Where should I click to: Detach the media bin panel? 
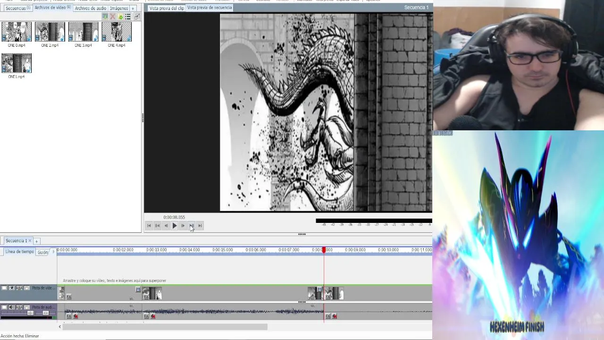(137, 17)
